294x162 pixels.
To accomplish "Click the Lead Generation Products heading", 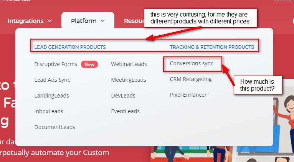I will [x=70, y=47].
